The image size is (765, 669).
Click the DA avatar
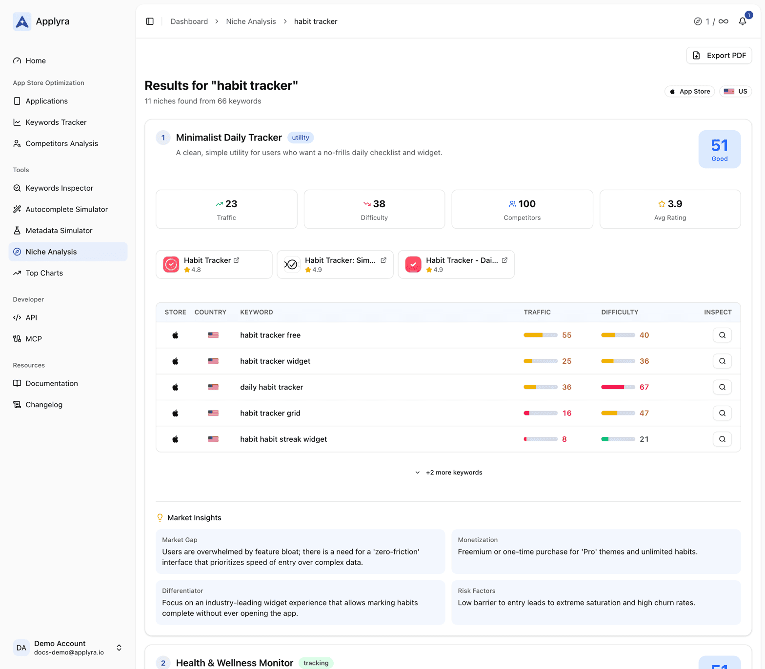[21, 648]
